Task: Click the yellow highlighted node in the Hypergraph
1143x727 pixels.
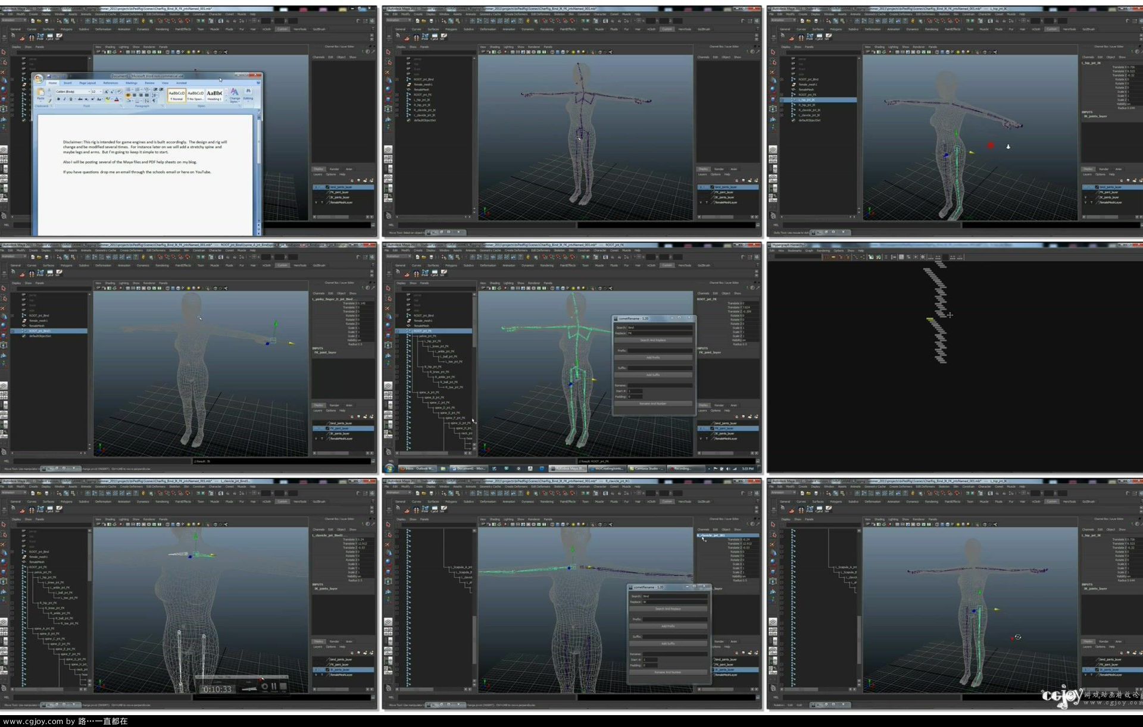Action: [x=930, y=319]
